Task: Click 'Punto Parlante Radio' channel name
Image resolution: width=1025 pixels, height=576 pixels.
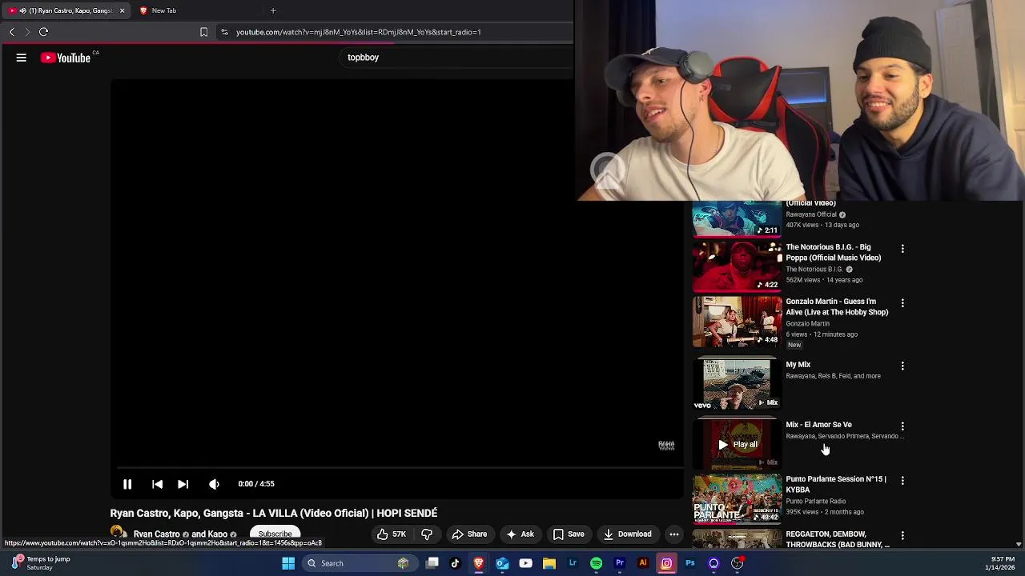Action: (x=815, y=502)
